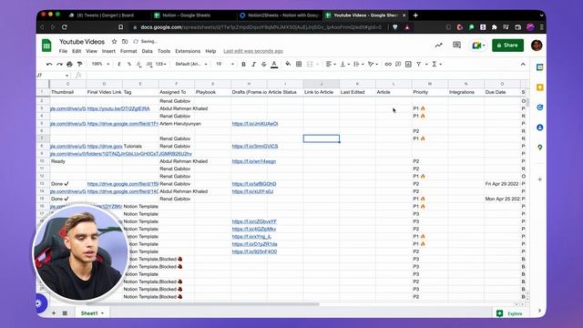Open the https://youtu.be/DTr2ZgtEIRA link

(x=118, y=108)
